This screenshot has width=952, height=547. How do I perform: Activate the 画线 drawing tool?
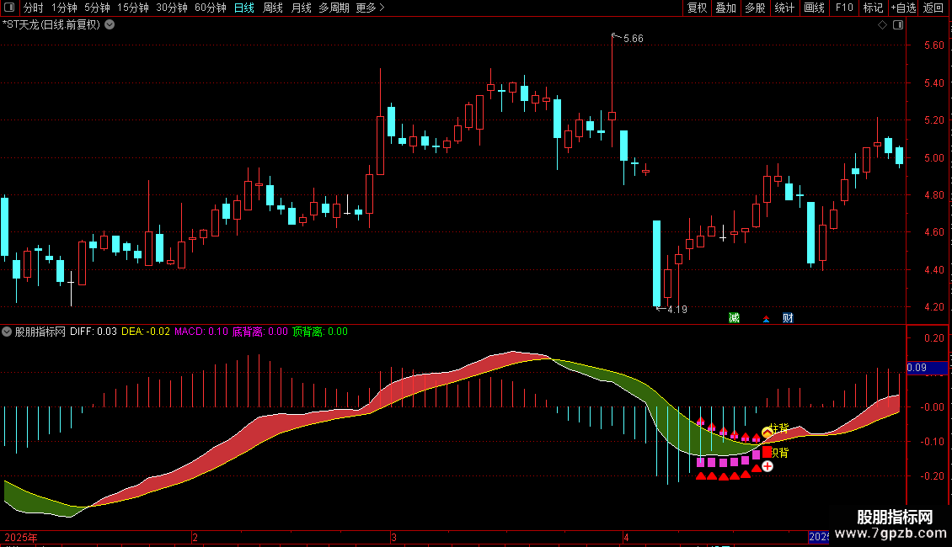814,8
